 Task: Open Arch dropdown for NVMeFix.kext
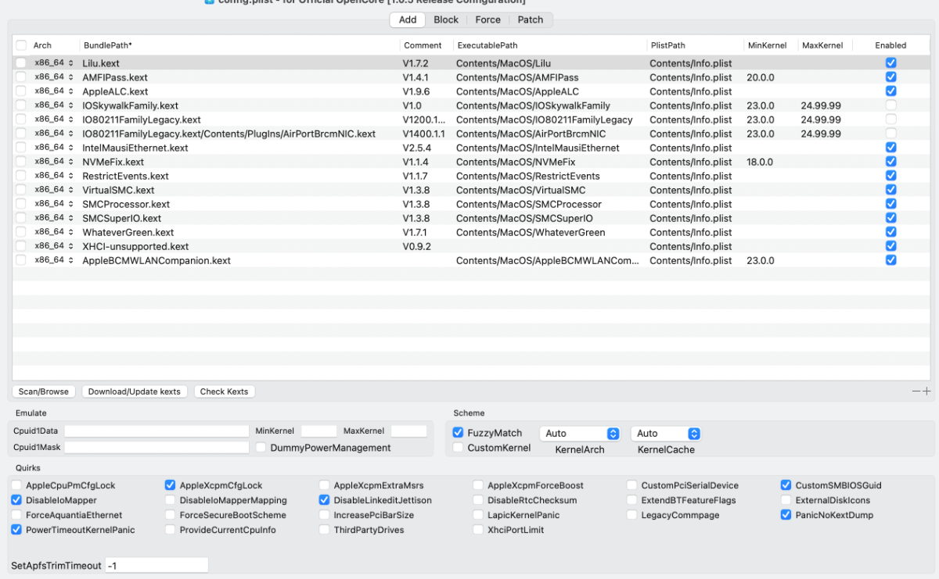[54, 161]
